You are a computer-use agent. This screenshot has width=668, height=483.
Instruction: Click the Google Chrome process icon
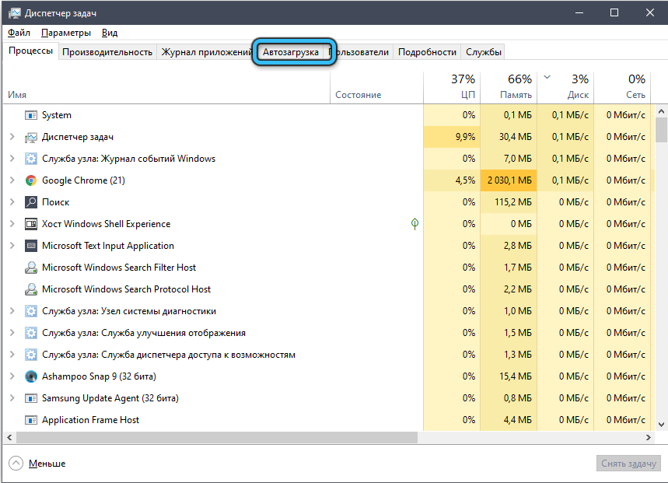[x=31, y=180]
